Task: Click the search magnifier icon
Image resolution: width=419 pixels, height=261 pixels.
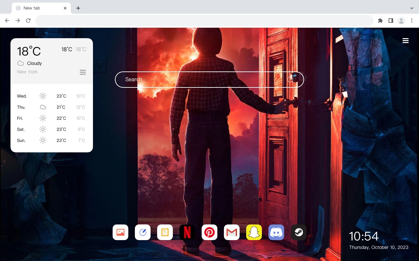Action: point(290,79)
